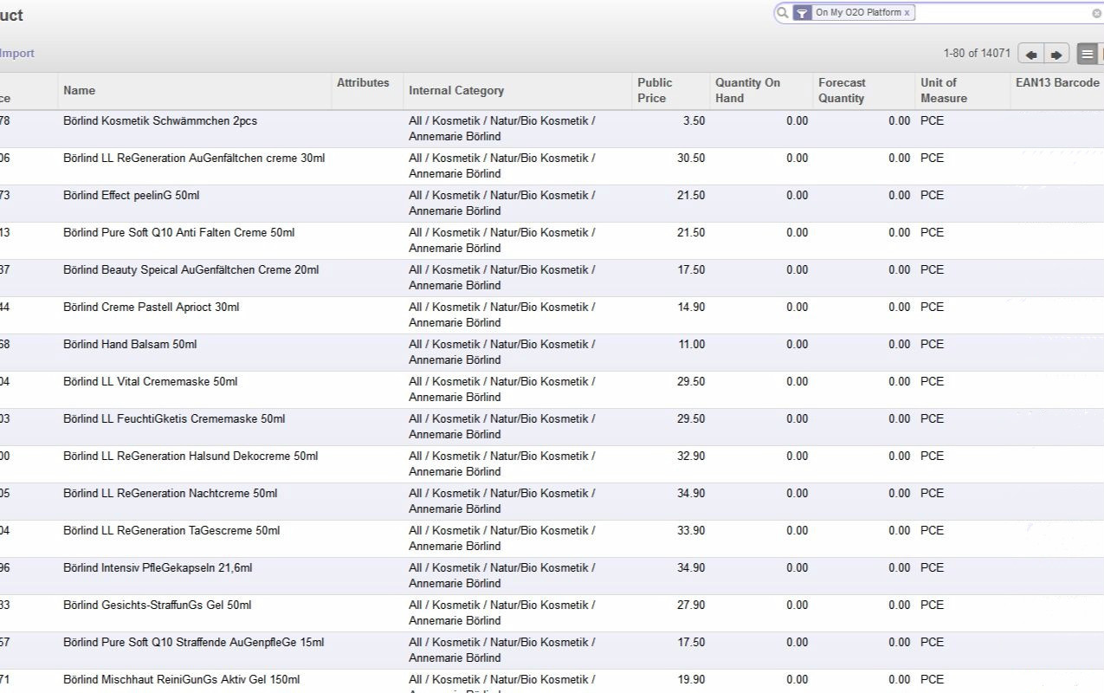
Task: Click quantity on hand for Effect peelinG row
Action: (x=797, y=196)
